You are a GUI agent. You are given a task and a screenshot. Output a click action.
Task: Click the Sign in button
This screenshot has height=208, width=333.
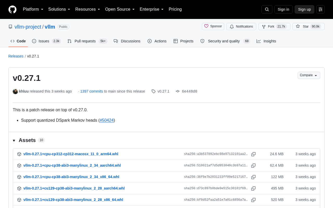283,9
